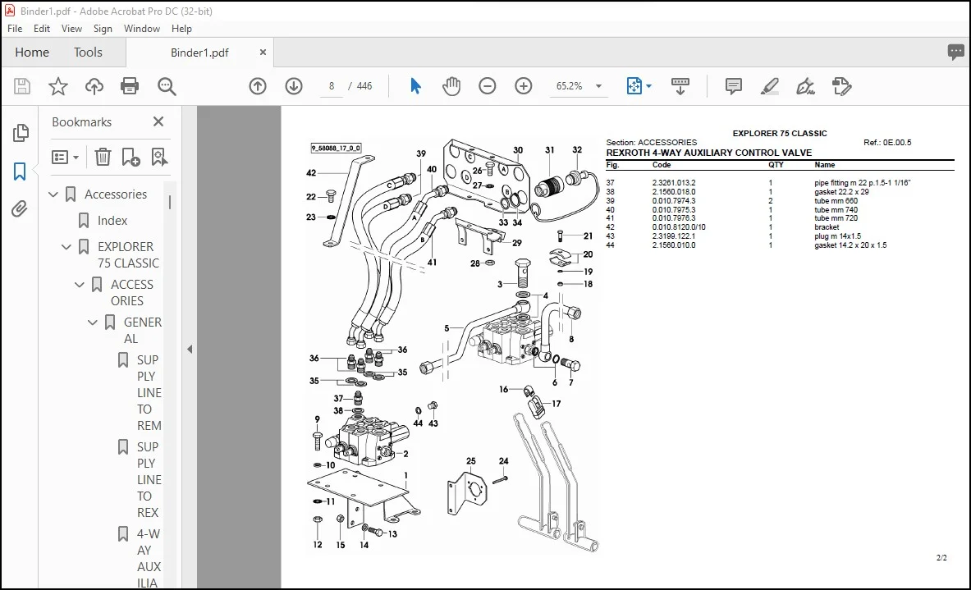The height and width of the screenshot is (590, 971).
Task: Toggle the Bookmarks side panel
Action: pos(20,172)
